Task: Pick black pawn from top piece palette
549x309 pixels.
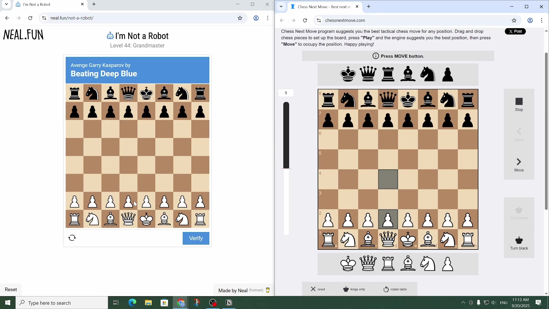Action: [448, 74]
